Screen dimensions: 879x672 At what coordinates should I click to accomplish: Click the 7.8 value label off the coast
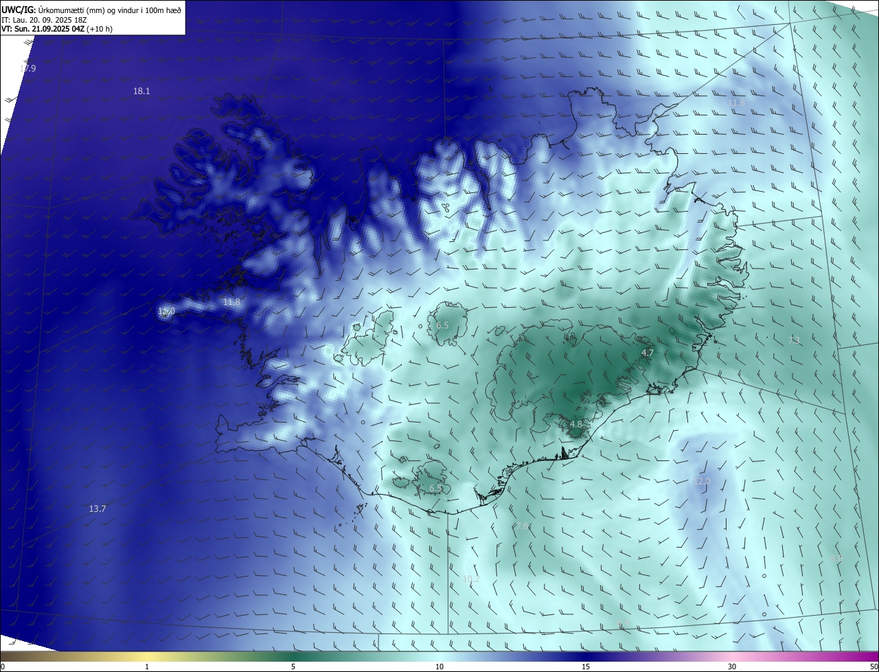coord(523,526)
